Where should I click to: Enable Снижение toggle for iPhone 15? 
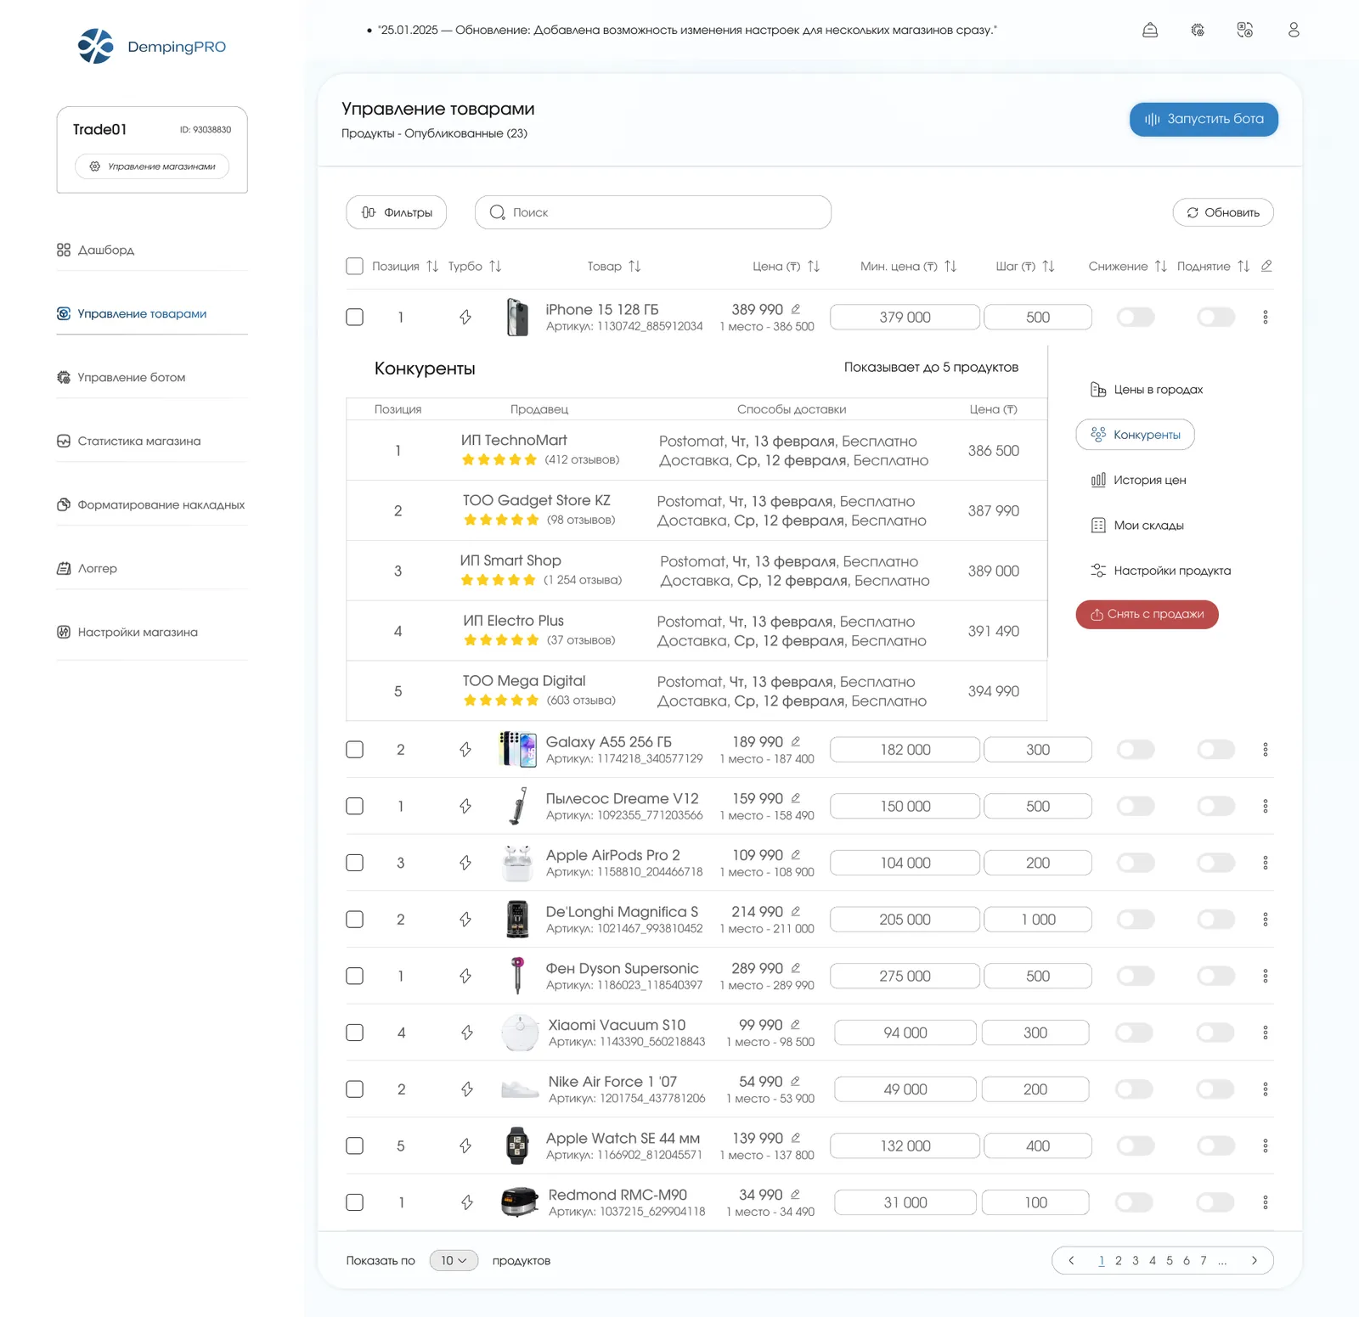click(1136, 318)
